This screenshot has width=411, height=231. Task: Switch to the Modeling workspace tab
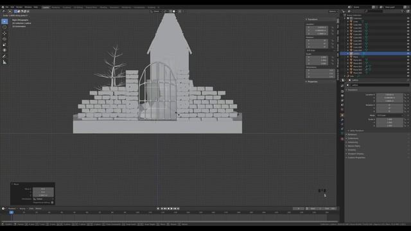click(x=56, y=7)
